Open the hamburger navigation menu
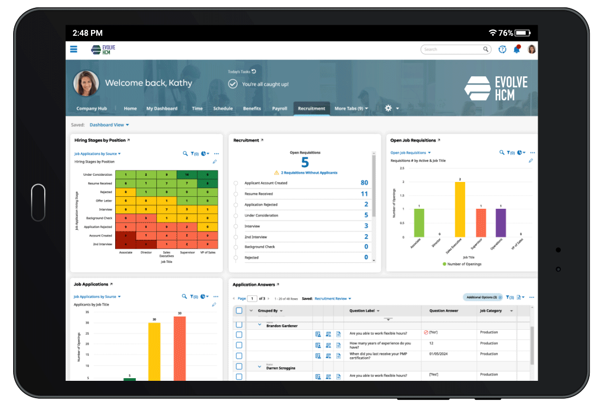Viewport: 605px width, 405px height. point(73,49)
